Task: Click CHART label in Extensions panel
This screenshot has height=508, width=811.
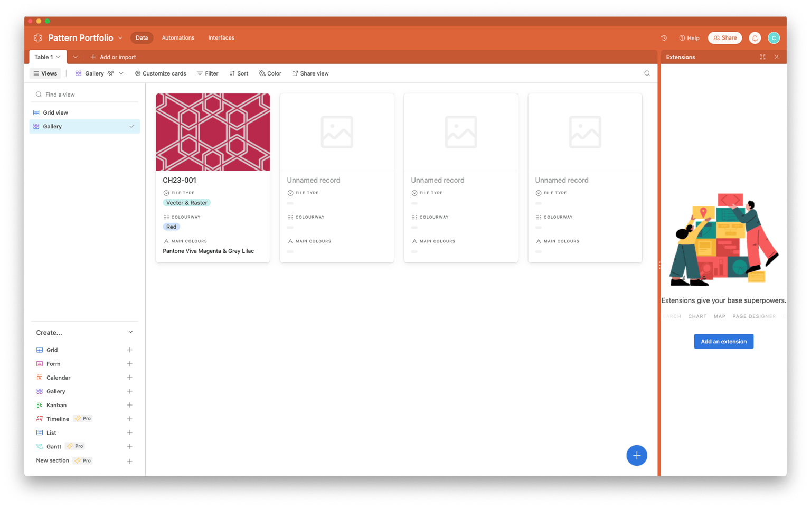Action: pos(697,316)
